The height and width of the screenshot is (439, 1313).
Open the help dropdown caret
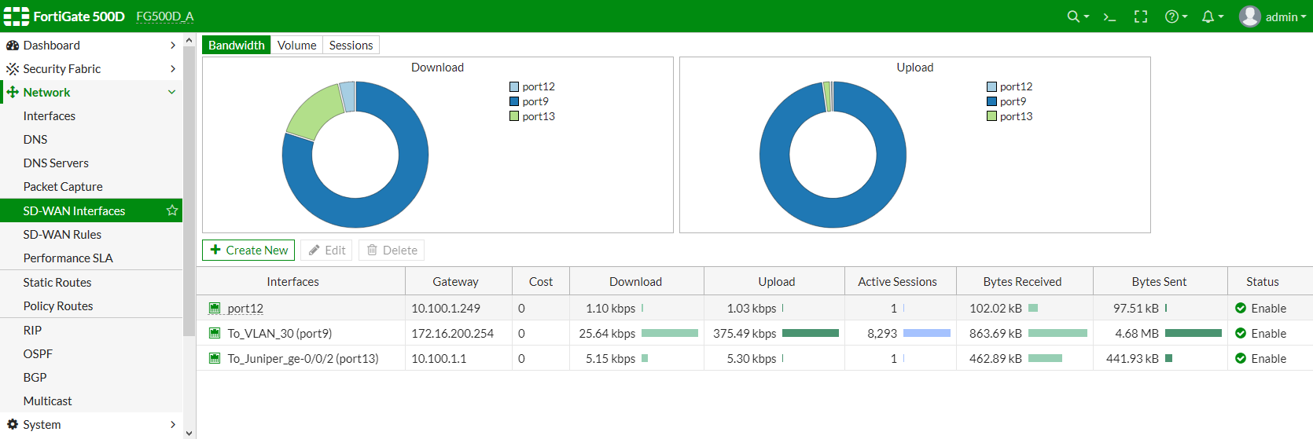coord(1185,16)
